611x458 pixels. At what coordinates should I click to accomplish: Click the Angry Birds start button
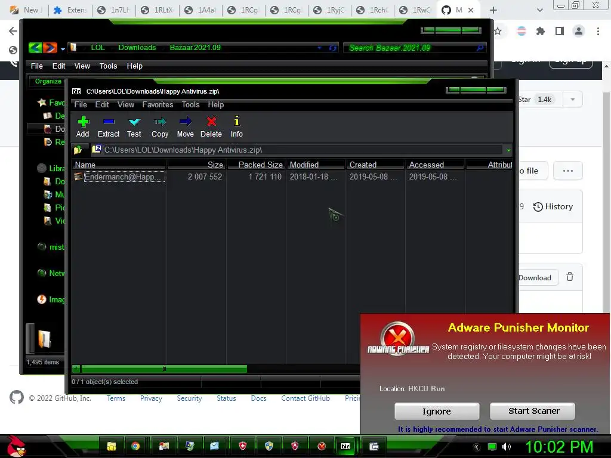point(16,446)
